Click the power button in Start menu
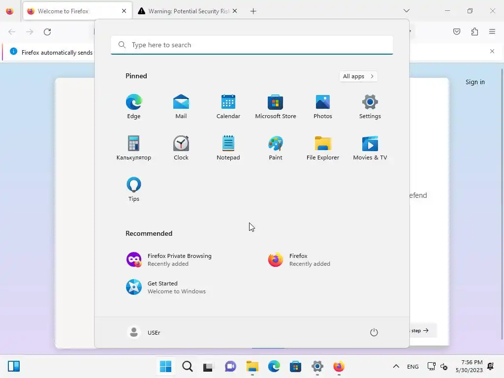This screenshot has width=504, height=378. point(374,332)
